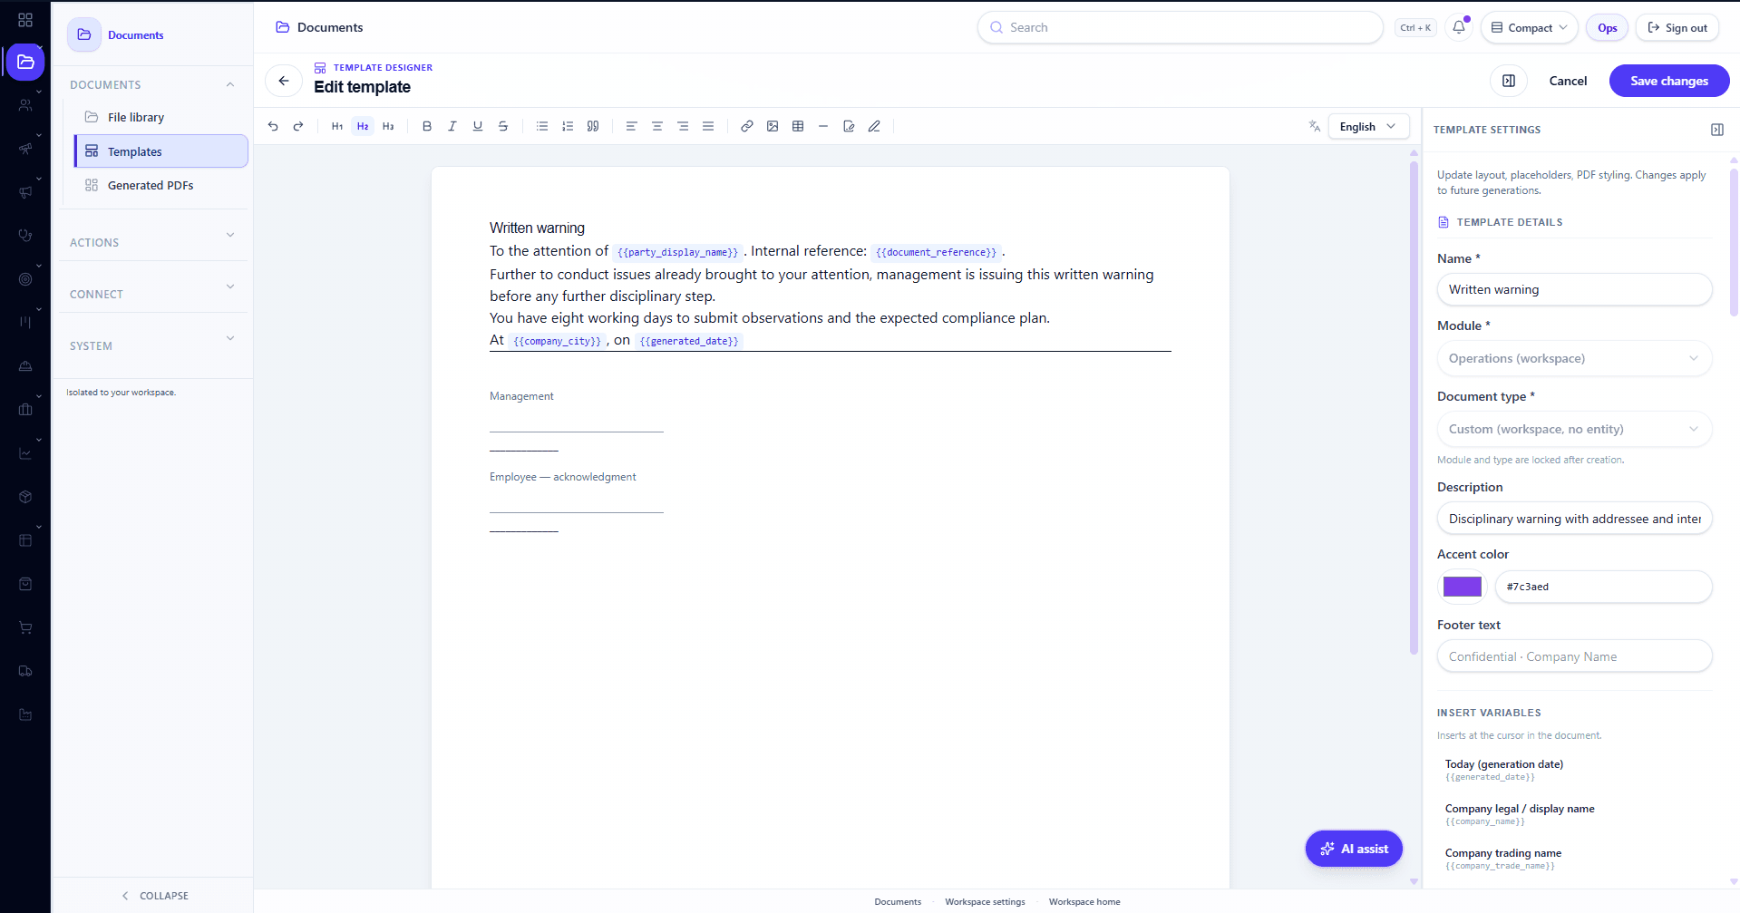Open the people module in left rail
Screen dimensions: 1740x913
click(x=25, y=105)
